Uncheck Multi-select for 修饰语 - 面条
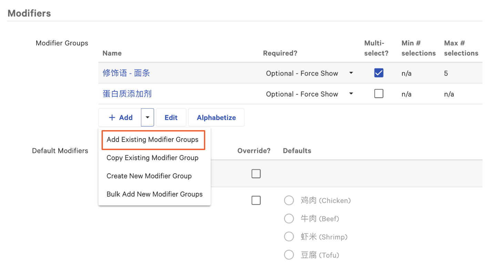 tap(378, 73)
